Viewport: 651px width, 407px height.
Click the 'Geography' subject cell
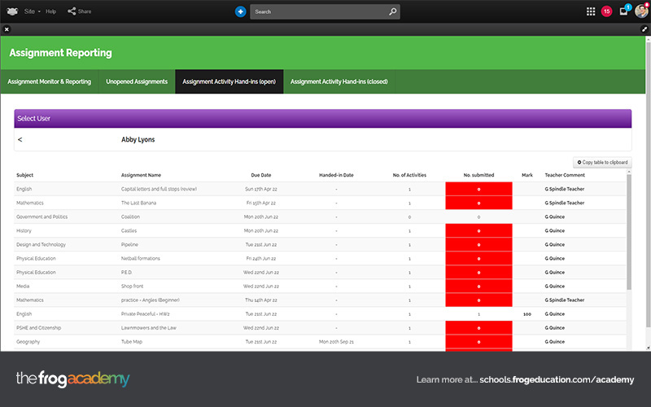tap(28, 342)
